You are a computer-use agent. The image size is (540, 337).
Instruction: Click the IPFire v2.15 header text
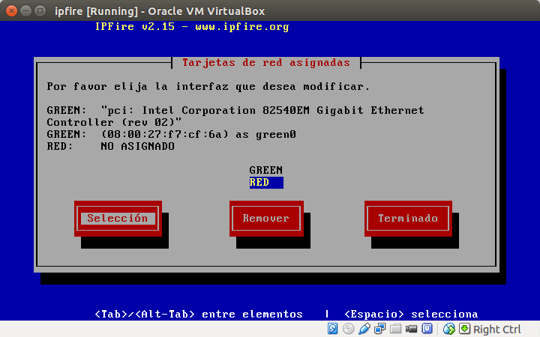pos(192,27)
